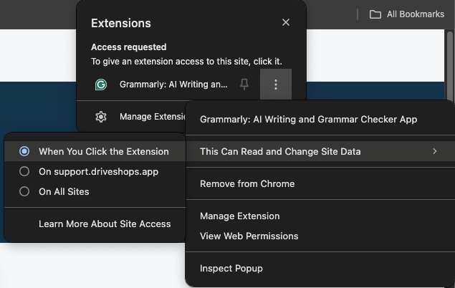Select On All Sites radio option
455x288 pixels.
tap(95, 191)
